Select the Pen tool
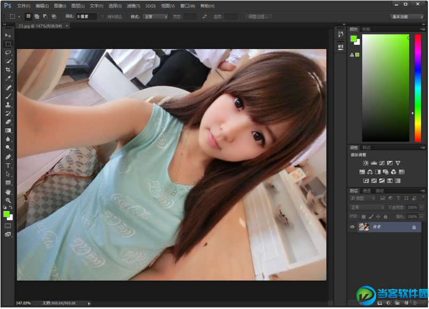This screenshot has width=429, height=309. [8, 157]
